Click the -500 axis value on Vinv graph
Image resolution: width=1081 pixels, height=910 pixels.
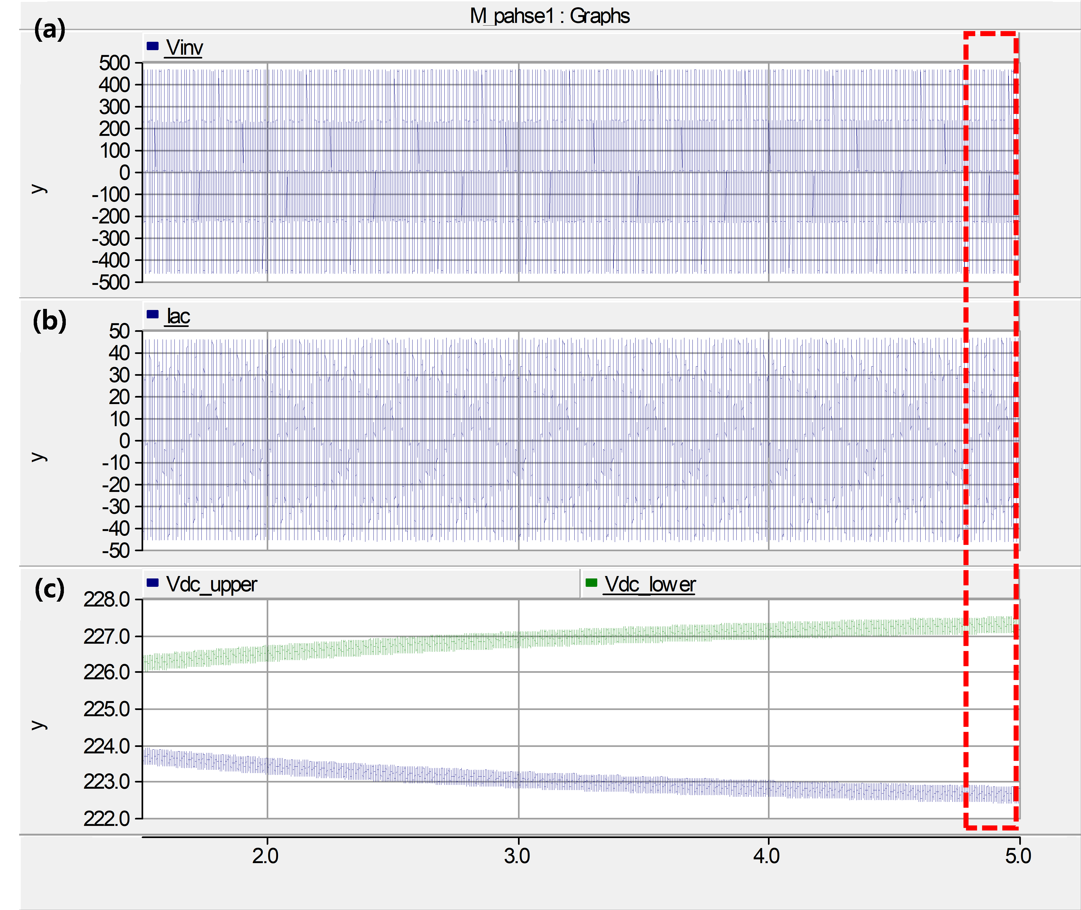(x=111, y=283)
